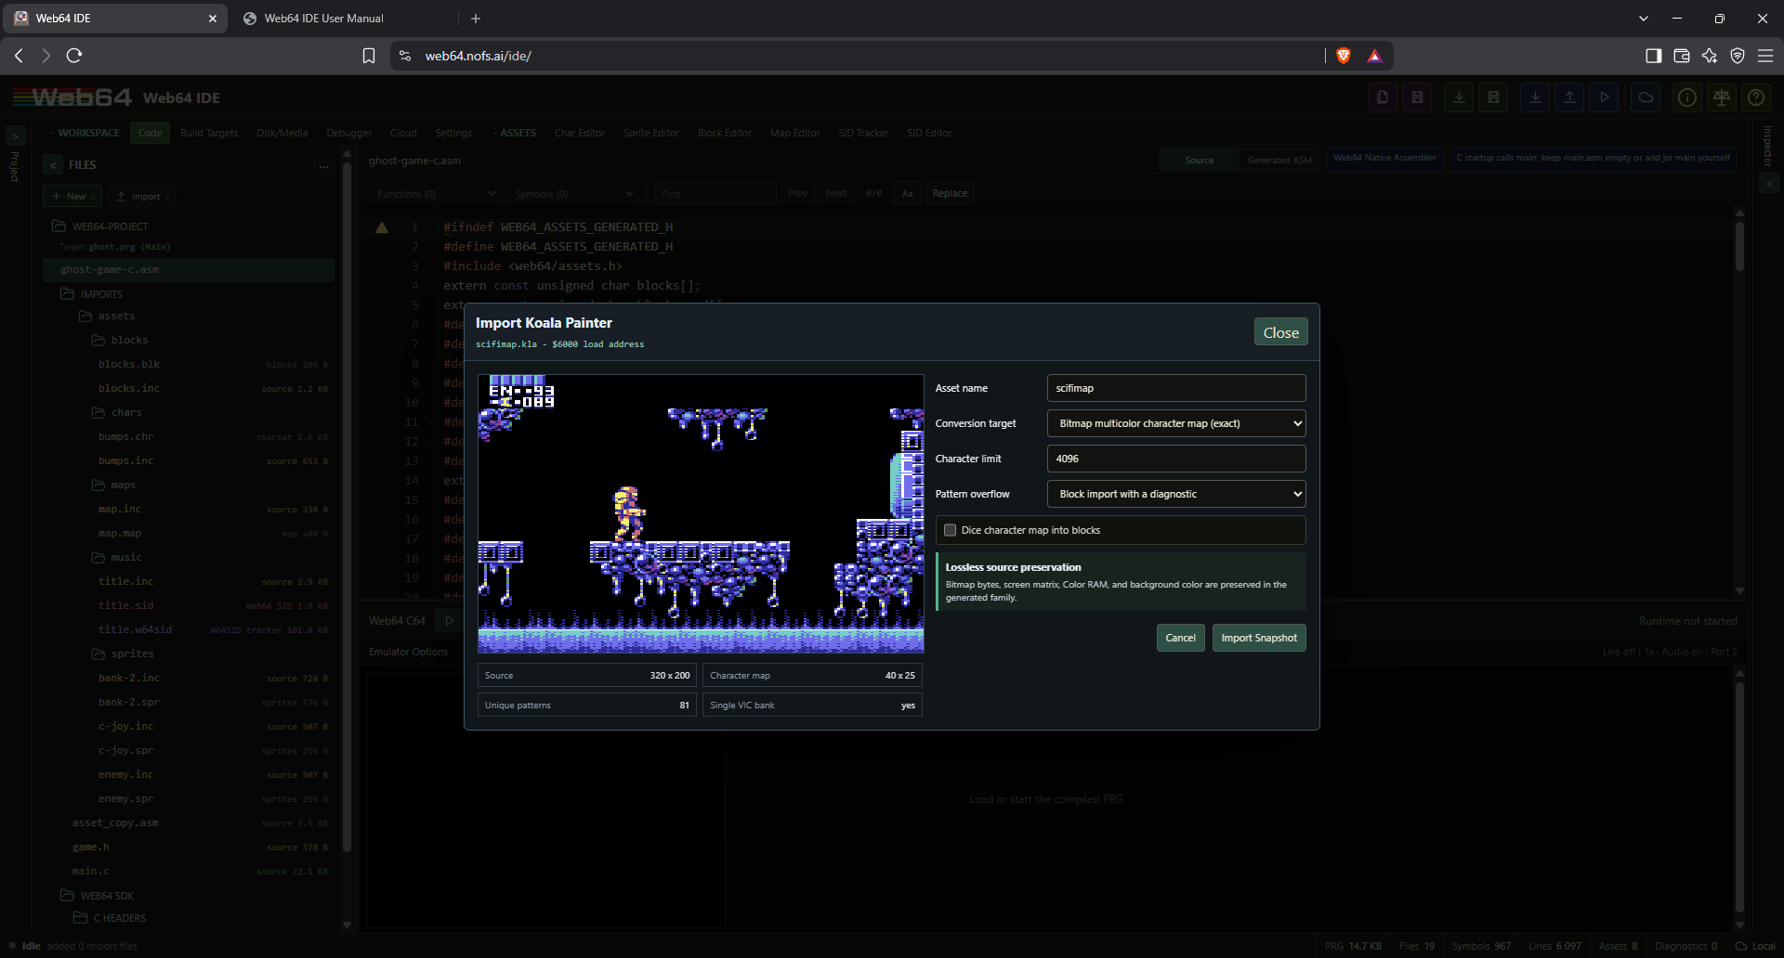Click the browser reload icon

point(74,56)
